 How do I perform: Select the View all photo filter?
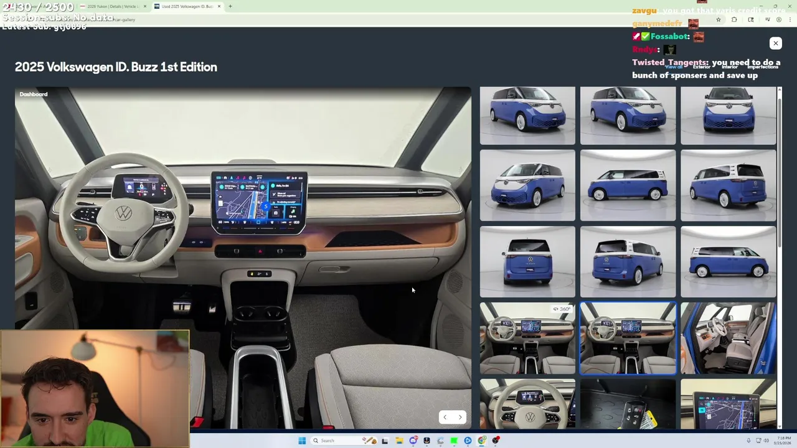click(x=674, y=67)
